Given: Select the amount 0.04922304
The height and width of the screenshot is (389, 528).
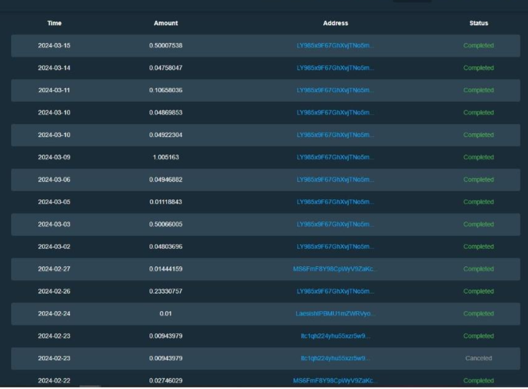Looking at the screenshot, I should (x=166, y=135).
